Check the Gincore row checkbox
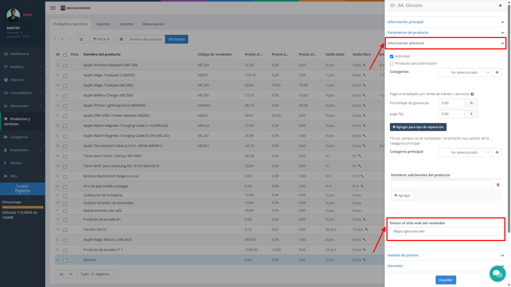 pyautogui.click(x=65, y=260)
